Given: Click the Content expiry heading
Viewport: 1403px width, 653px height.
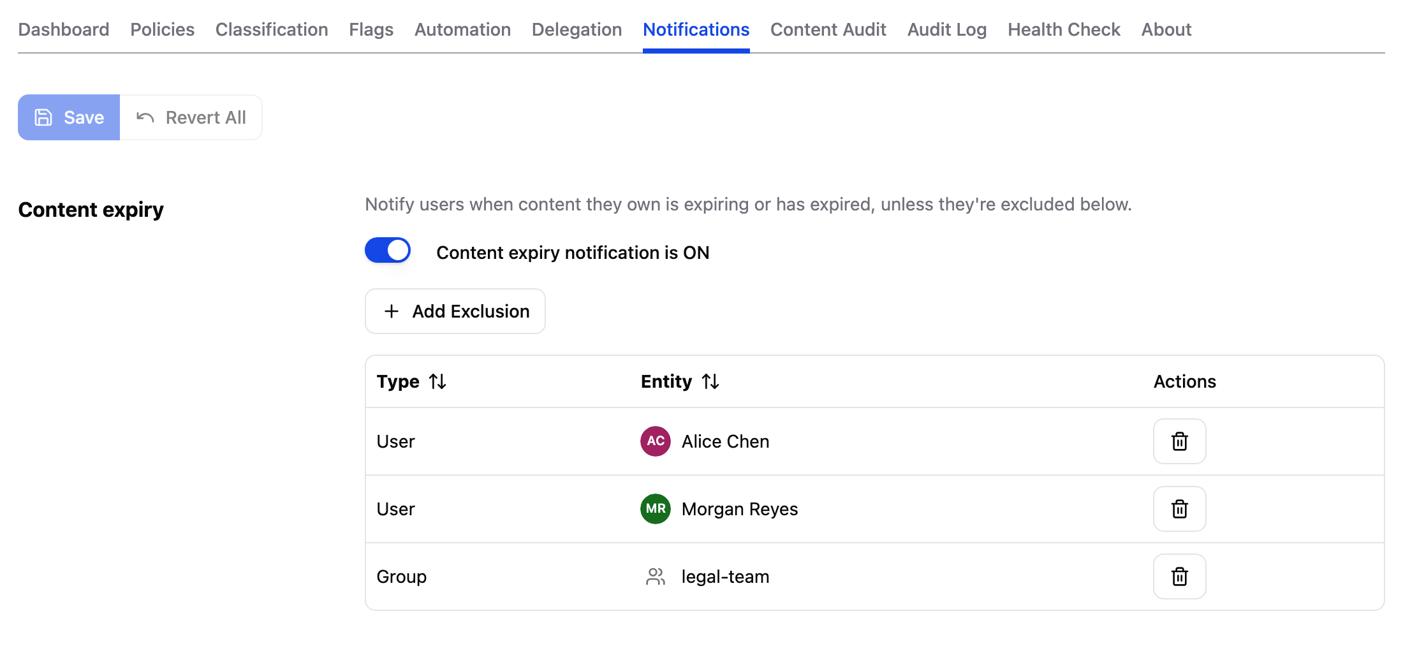Looking at the screenshot, I should coord(91,210).
